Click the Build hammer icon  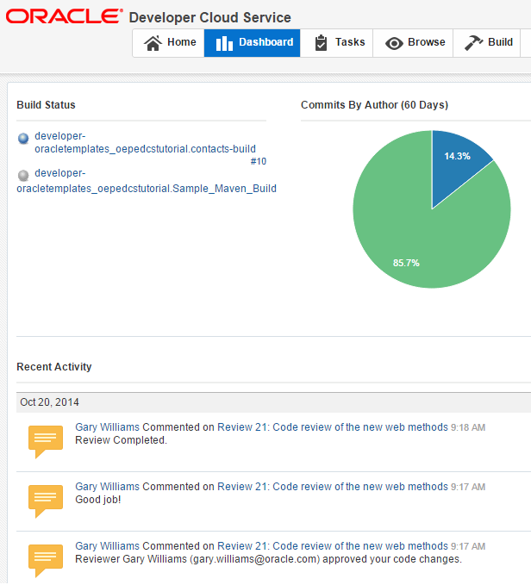[473, 43]
